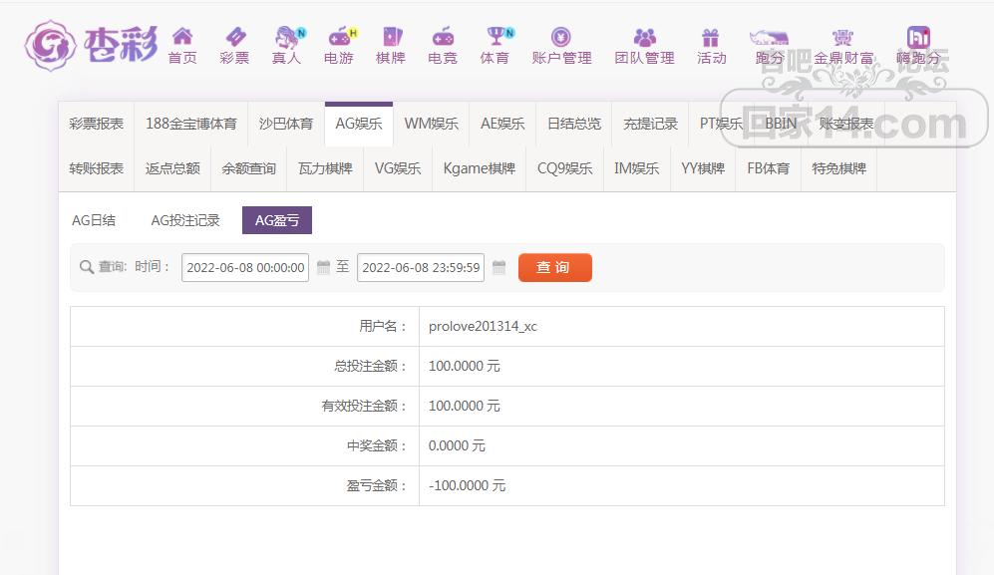Image resolution: width=994 pixels, height=575 pixels.
Task: Select the AG投注记录 sub-tab
Action: (185, 220)
